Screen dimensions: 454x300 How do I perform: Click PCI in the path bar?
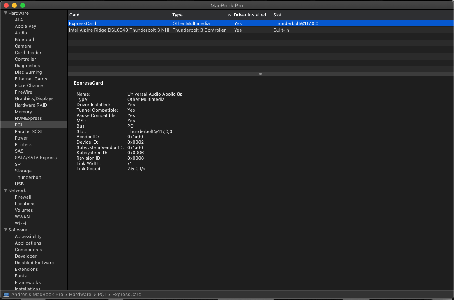coord(101,295)
